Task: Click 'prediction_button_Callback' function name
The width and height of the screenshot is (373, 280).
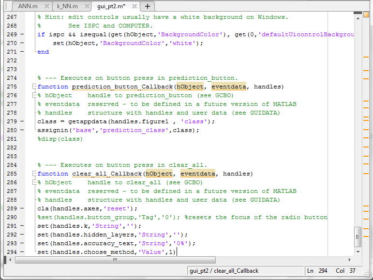Action: click(x=122, y=87)
